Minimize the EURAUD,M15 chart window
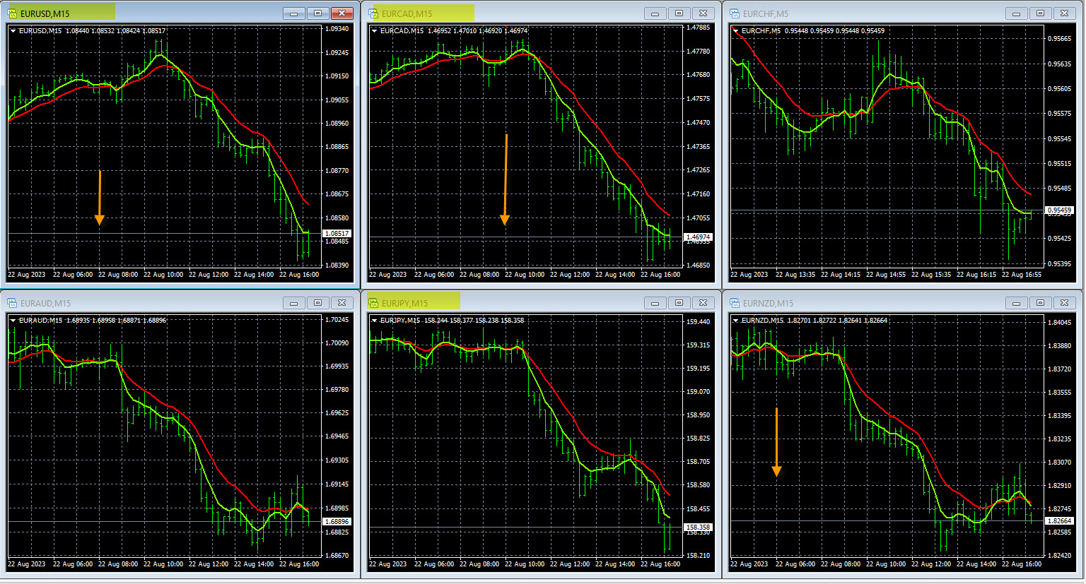The width and height of the screenshot is (1086, 584). (x=293, y=303)
